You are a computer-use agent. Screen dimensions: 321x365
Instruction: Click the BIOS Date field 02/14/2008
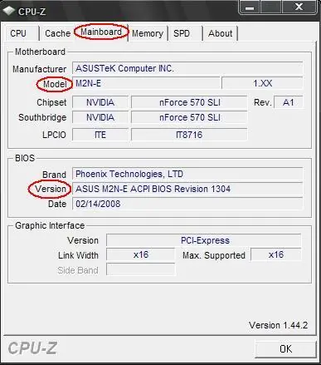pos(187,204)
